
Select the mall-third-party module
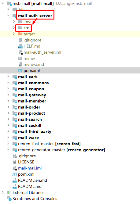click(x=35, y=131)
